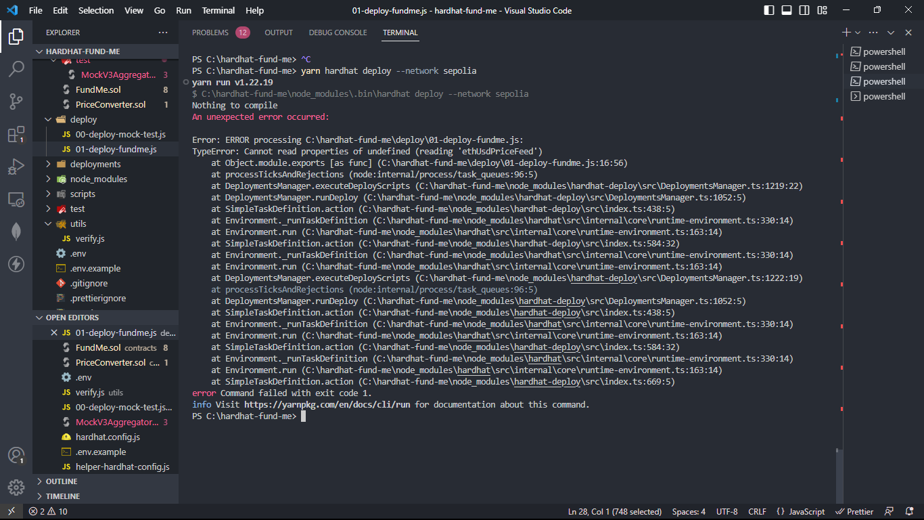Click the notifications bell in status bar

(908, 512)
